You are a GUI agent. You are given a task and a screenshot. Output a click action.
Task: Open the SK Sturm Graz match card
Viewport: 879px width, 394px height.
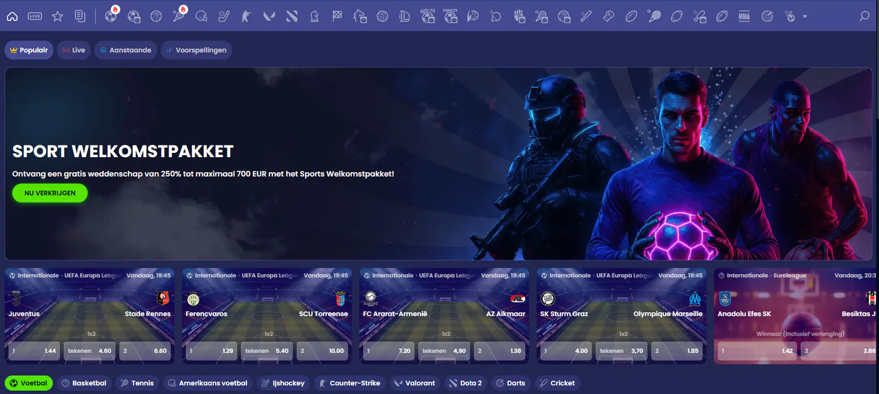click(x=621, y=316)
